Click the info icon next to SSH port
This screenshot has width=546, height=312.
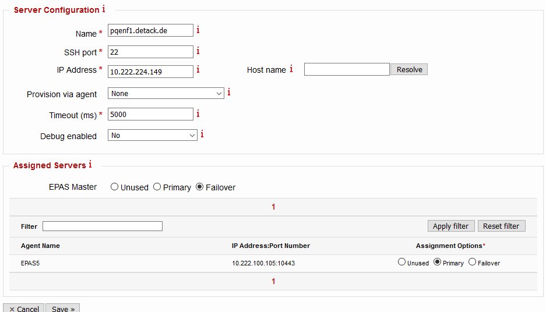tap(198, 51)
